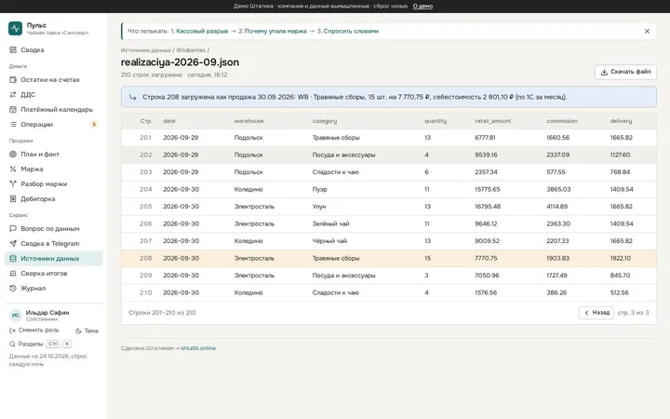Go back with the Назад button
The image size is (670, 419).
(596, 313)
